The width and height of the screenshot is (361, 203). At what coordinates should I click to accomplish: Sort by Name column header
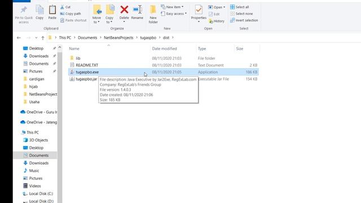click(74, 48)
